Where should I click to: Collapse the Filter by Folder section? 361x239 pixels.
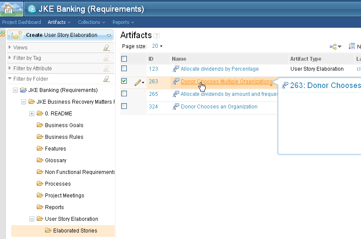click(x=10, y=79)
